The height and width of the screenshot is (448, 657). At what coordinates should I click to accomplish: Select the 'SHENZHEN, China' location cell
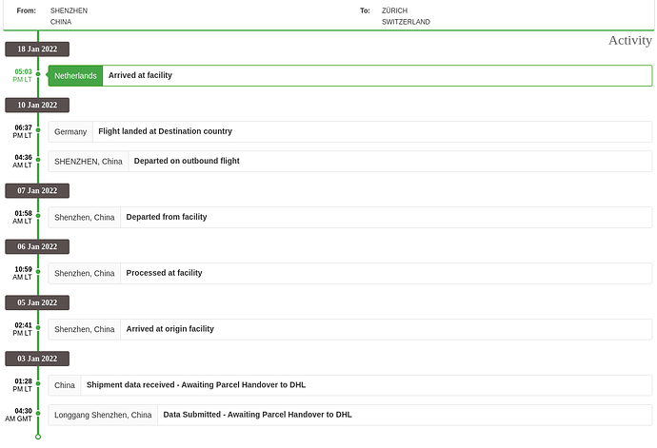tap(89, 162)
